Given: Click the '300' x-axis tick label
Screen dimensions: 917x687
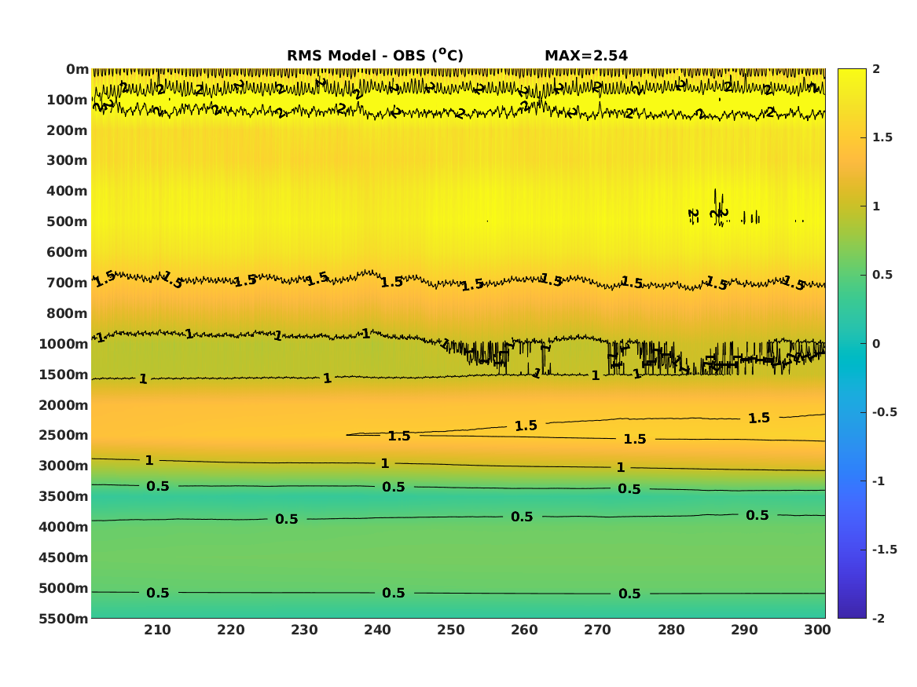Looking at the screenshot, I should [x=817, y=630].
